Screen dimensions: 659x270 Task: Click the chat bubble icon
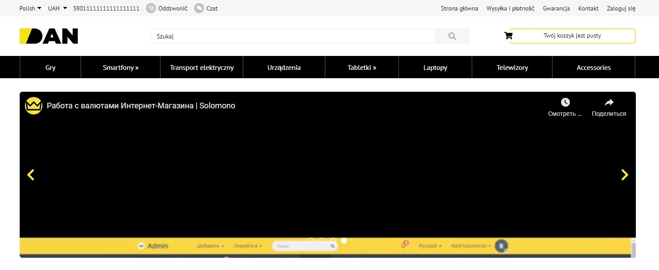pyautogui.click(x=199, y=8)
